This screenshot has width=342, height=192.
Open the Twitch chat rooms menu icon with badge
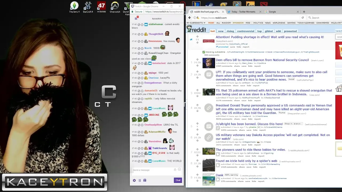pos(136,18)
